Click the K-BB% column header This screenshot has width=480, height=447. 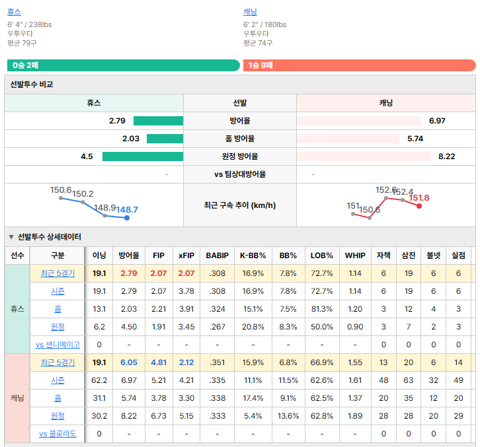pos(253,256)
